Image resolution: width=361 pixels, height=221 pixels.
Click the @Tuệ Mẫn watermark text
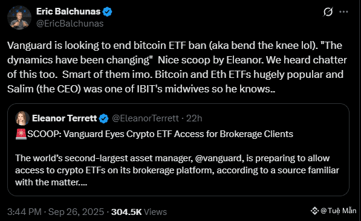338,210
